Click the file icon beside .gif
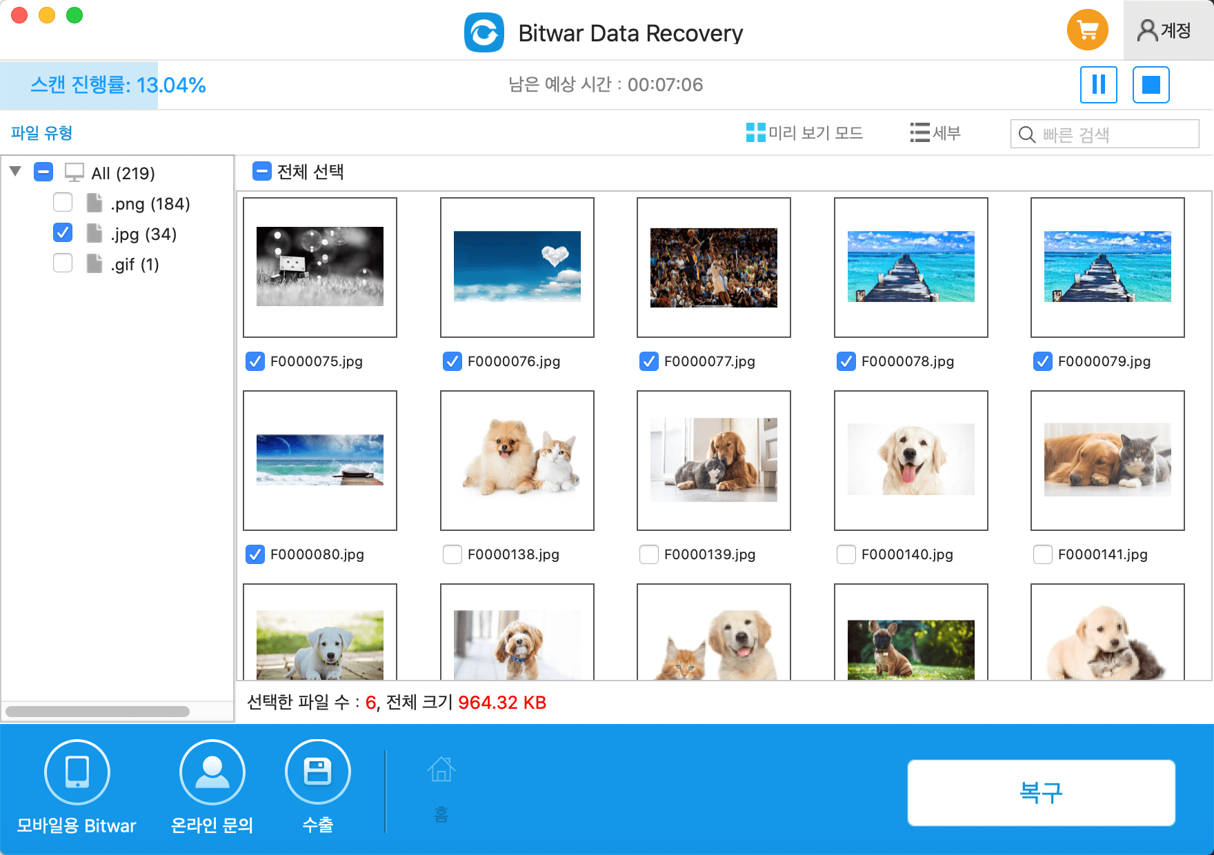 [94, 263]
